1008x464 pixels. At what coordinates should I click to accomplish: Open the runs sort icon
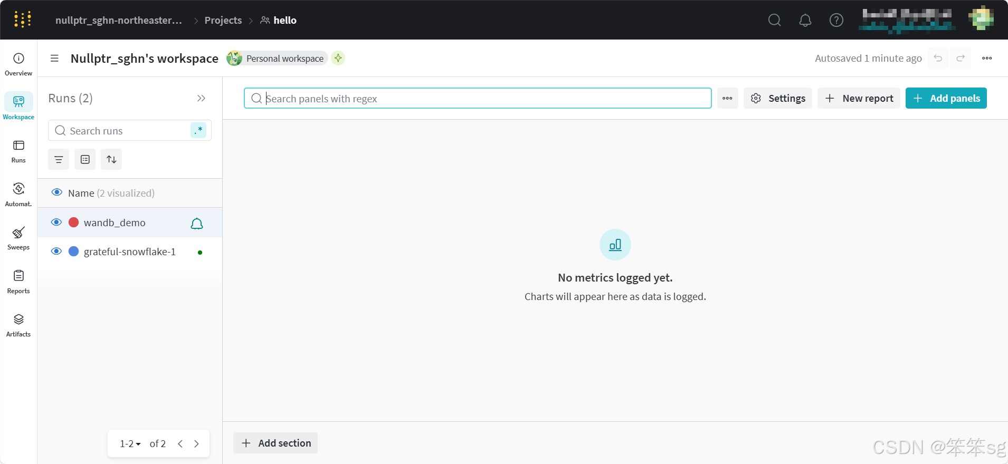pyautogui.click(x=111, y=159)
